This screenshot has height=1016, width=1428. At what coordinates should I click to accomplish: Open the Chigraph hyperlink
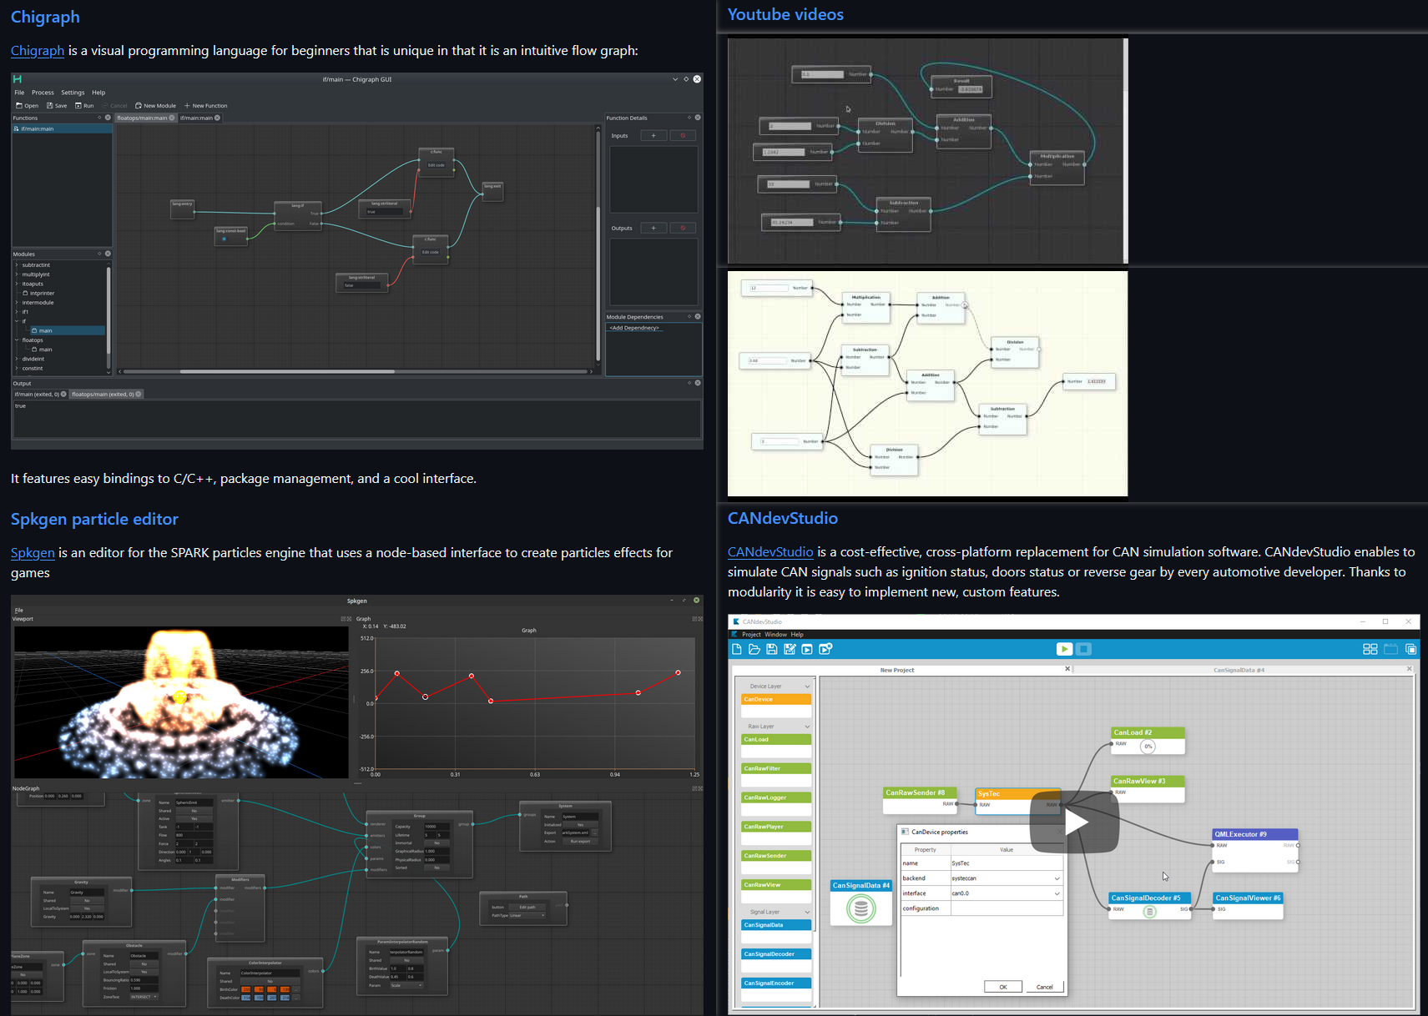click(x=38, y=51)
